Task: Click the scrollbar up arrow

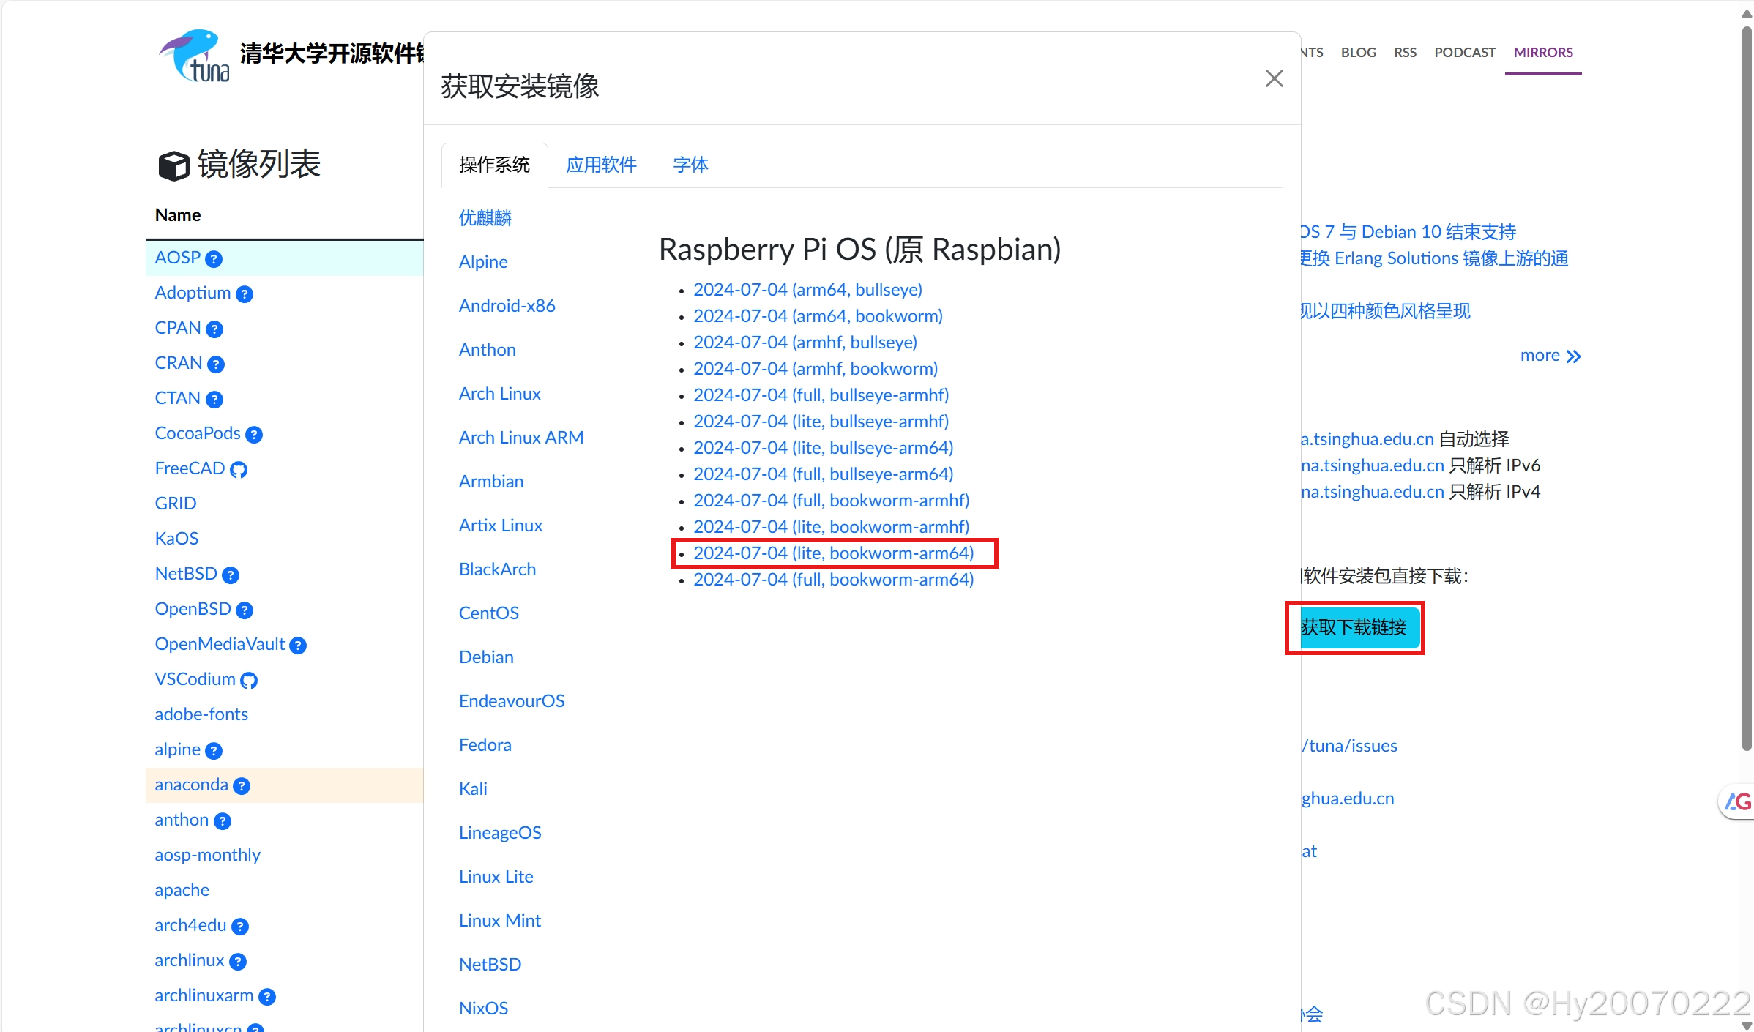Action: (1747, 12)
